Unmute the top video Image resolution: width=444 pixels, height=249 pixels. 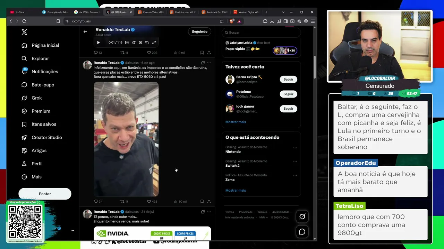pos(134,43)
